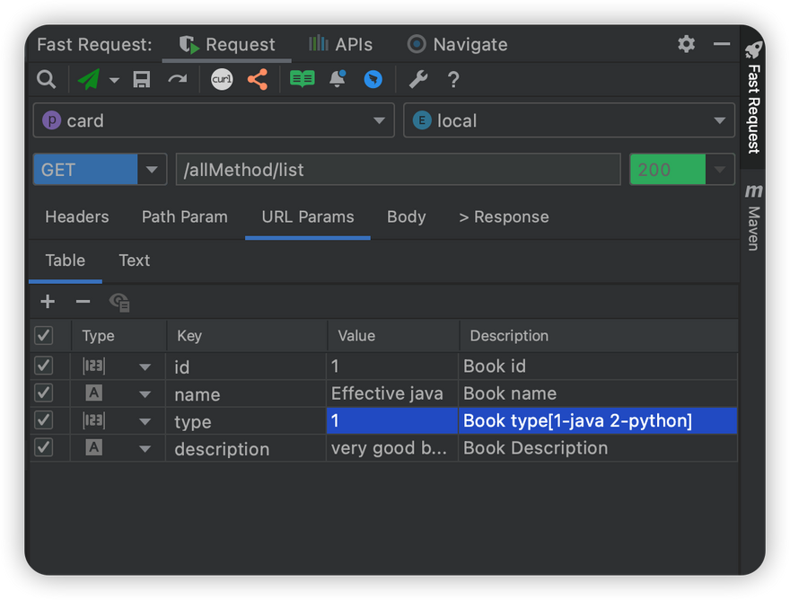Toggle the checkbox for the description row
Image resolution: width=790 pixels, height=600 pixels.
coord(43,447)
